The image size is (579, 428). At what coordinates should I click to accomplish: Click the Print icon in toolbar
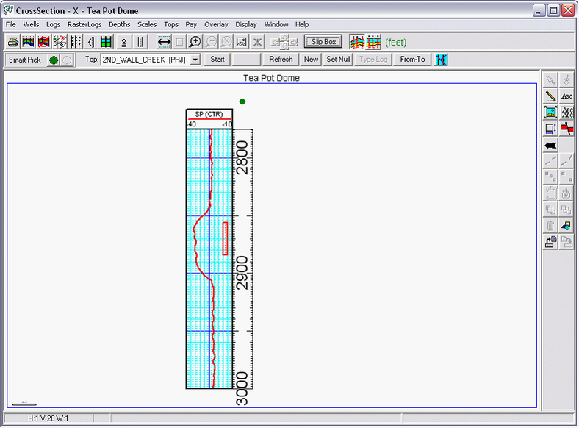13,42
